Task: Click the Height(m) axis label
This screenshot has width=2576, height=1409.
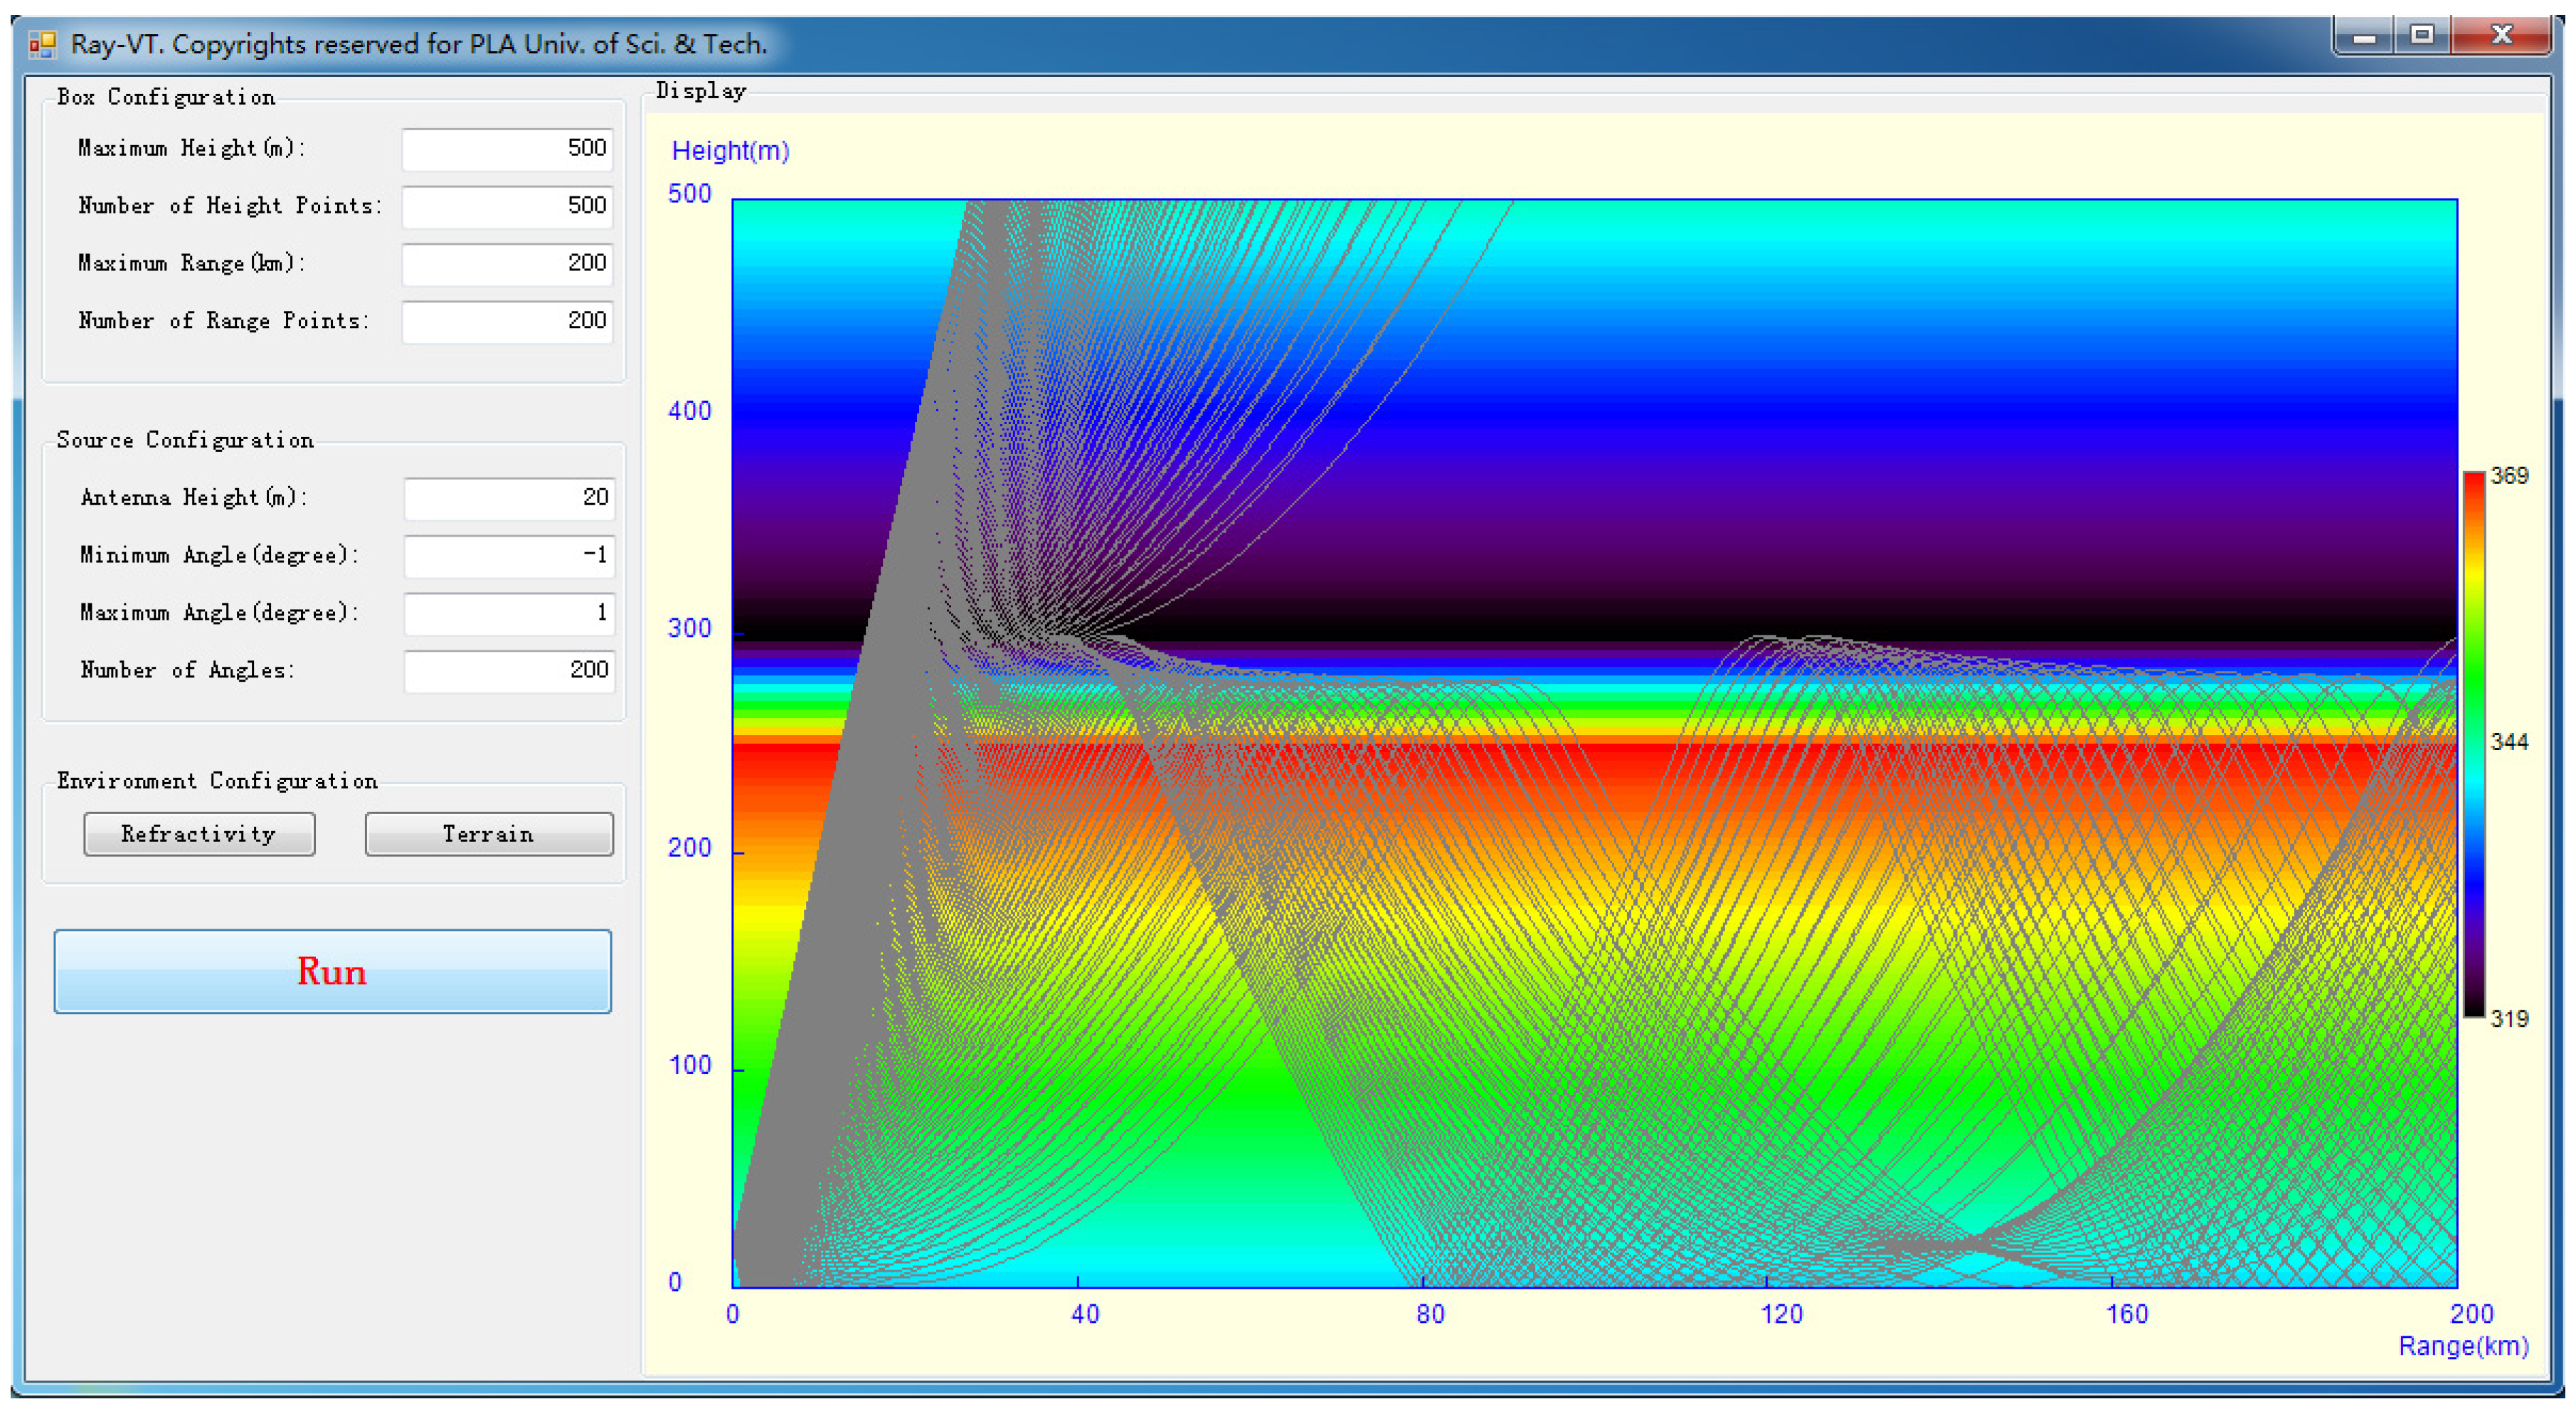Action: point(730,151)
